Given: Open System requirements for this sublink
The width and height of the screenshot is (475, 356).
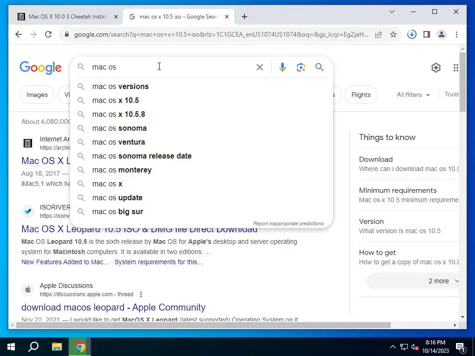Looking at the screenshot, I should tap(159, 262).
